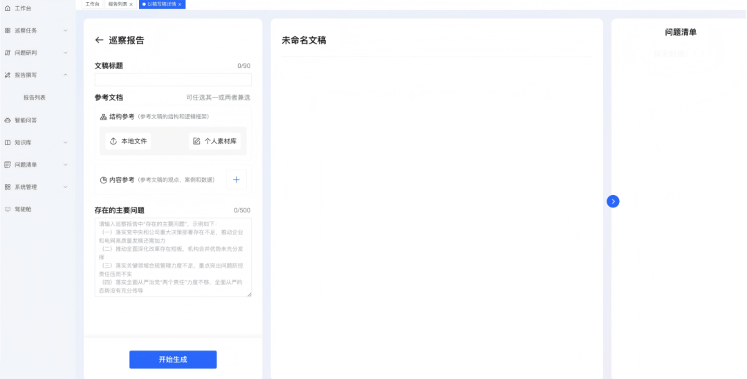Click the text area resize handle corner
The width and height of the screenshot is (747, 379).
pos(249,295)
